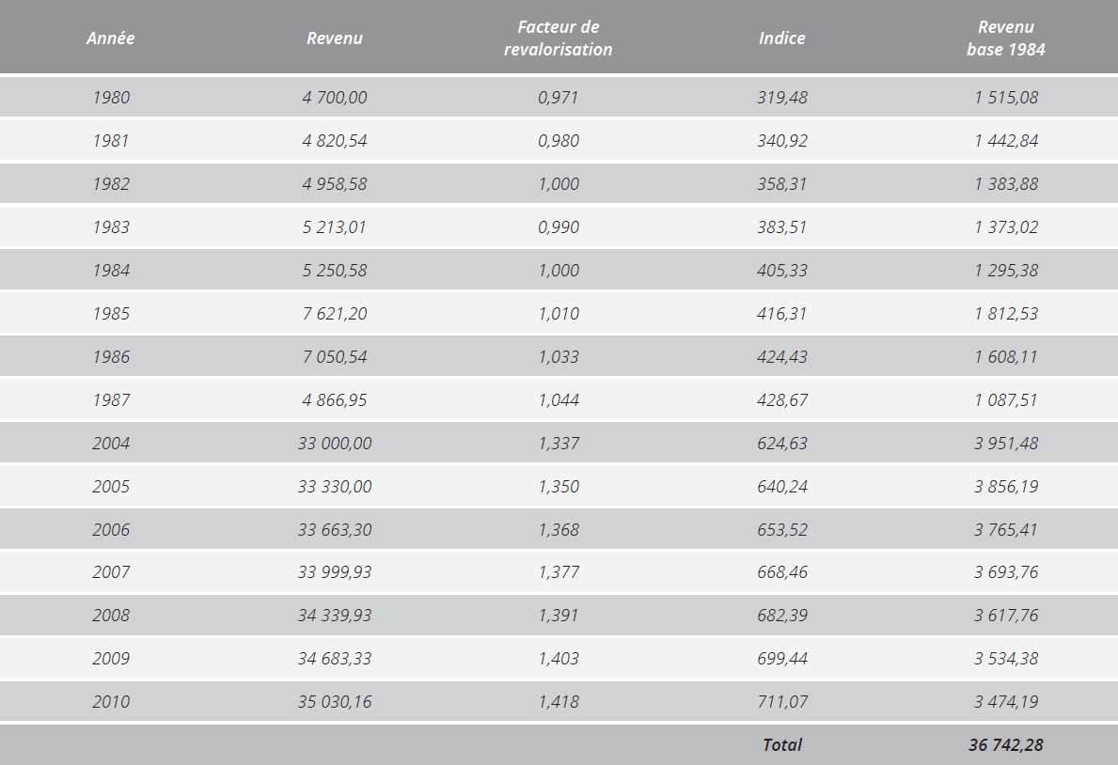Click the 'Total' label
This screenshot has width=1118, height=765.
coord(782,745)
